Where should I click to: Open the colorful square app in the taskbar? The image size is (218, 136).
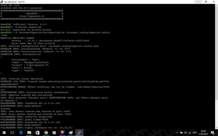pos(62,133)
